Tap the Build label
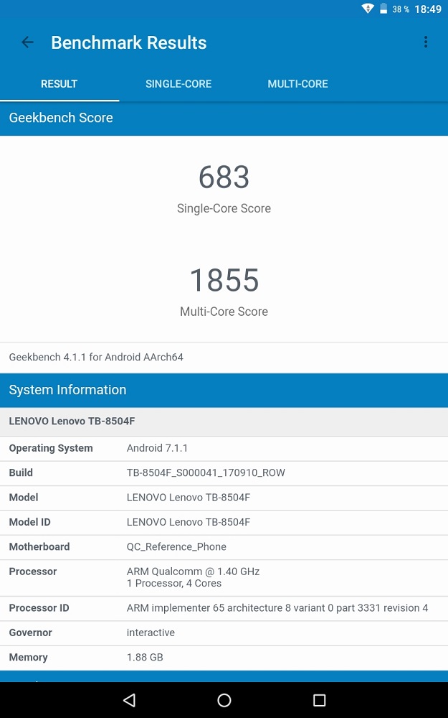The image size is (448, 718). (21, 473)
